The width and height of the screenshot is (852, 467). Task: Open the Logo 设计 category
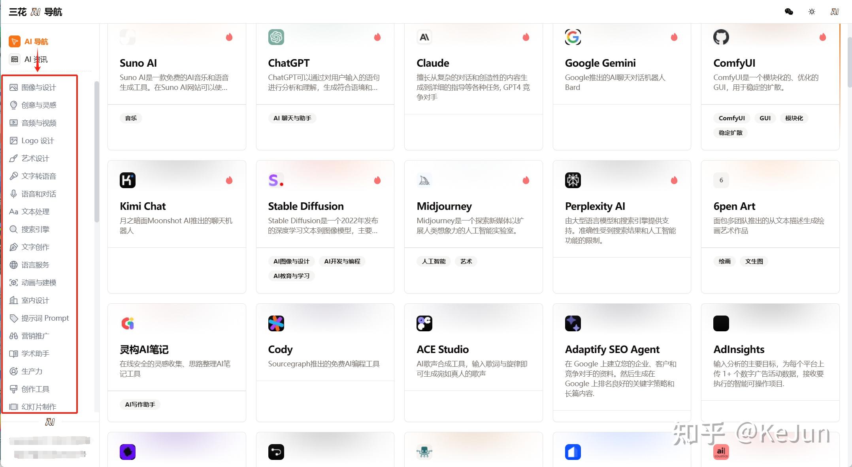point(32,140)
